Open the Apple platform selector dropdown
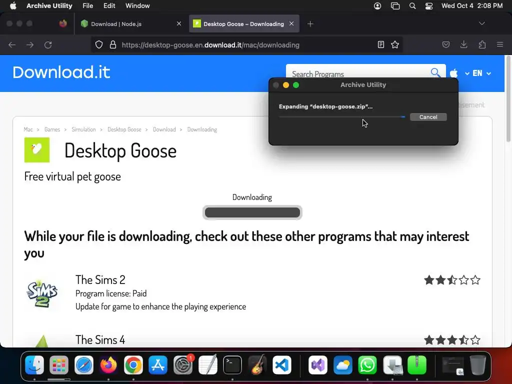Image resolution: width=512 pixels, height=384 pixels. pos(459,73)
